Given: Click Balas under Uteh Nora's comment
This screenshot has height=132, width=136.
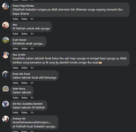Looking at the screenshot, I should coord(25,98).
